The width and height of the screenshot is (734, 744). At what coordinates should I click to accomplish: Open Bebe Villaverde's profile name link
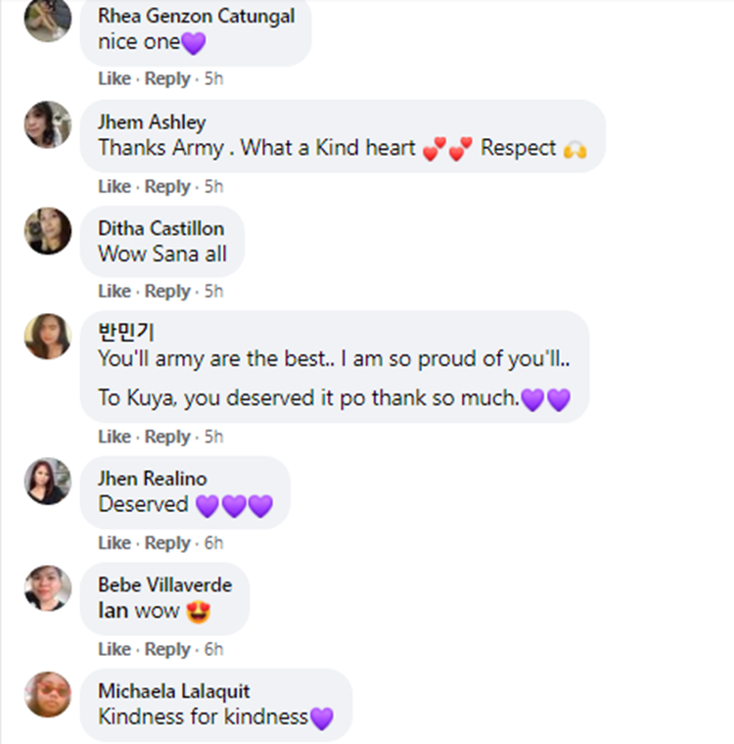164,584
